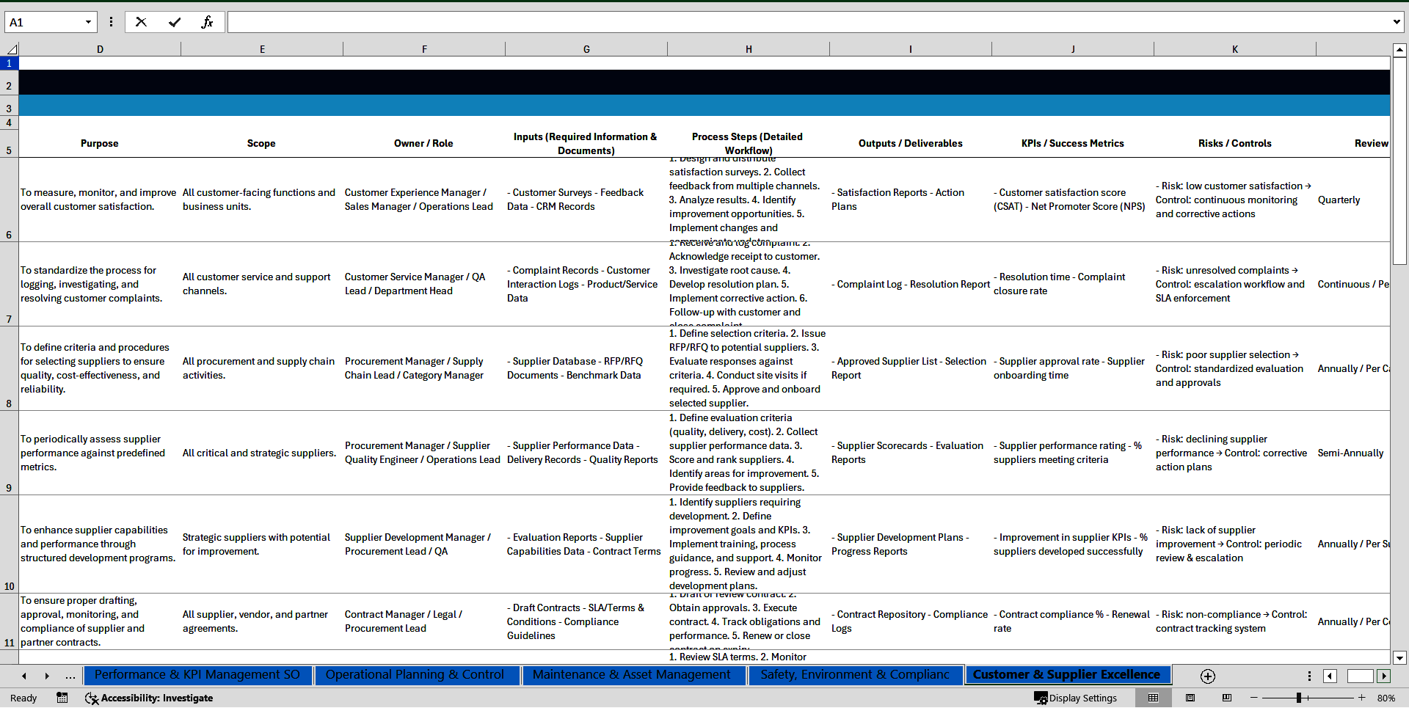Screen dimensions: 1409x708
Task: Click the Select All corner triangle
Action: (12, 49)
